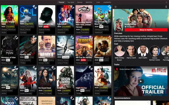Screen dimensions: 169x105
Task: Click Horror tag on Originless
Action: (x=66, y=94)
